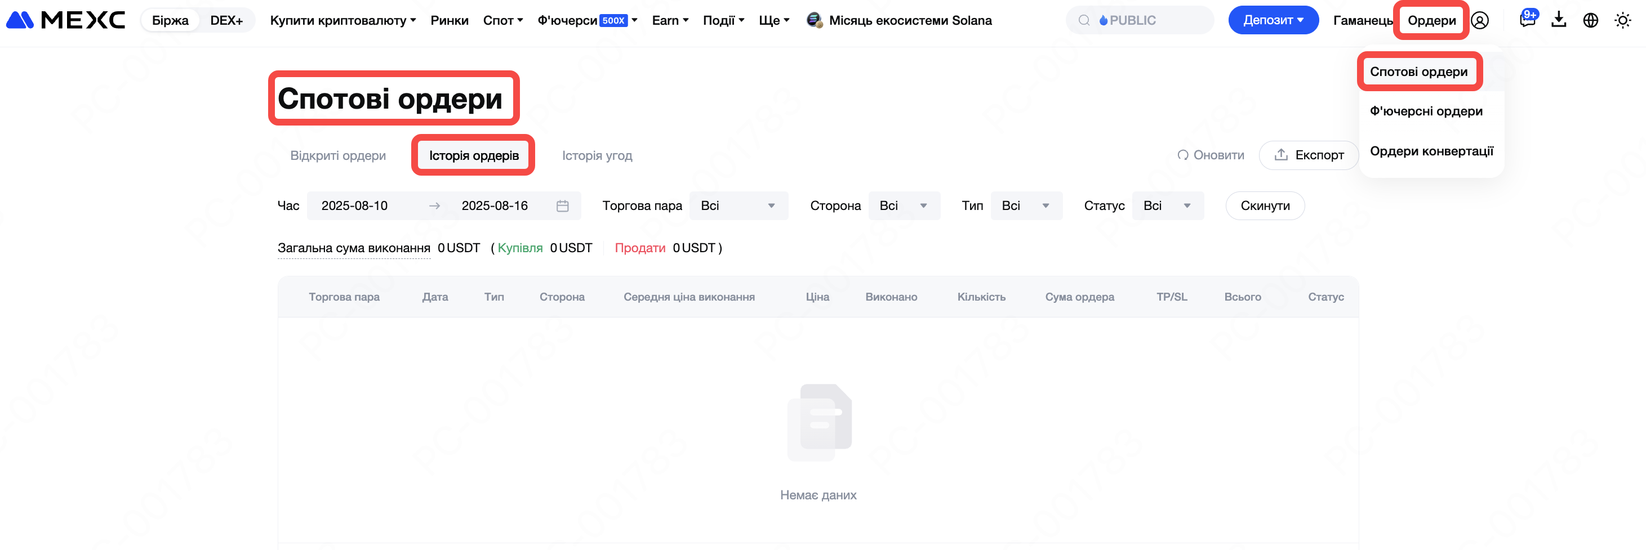
Task: Click the Експорт button
Action: click(x=1309, y=155)
